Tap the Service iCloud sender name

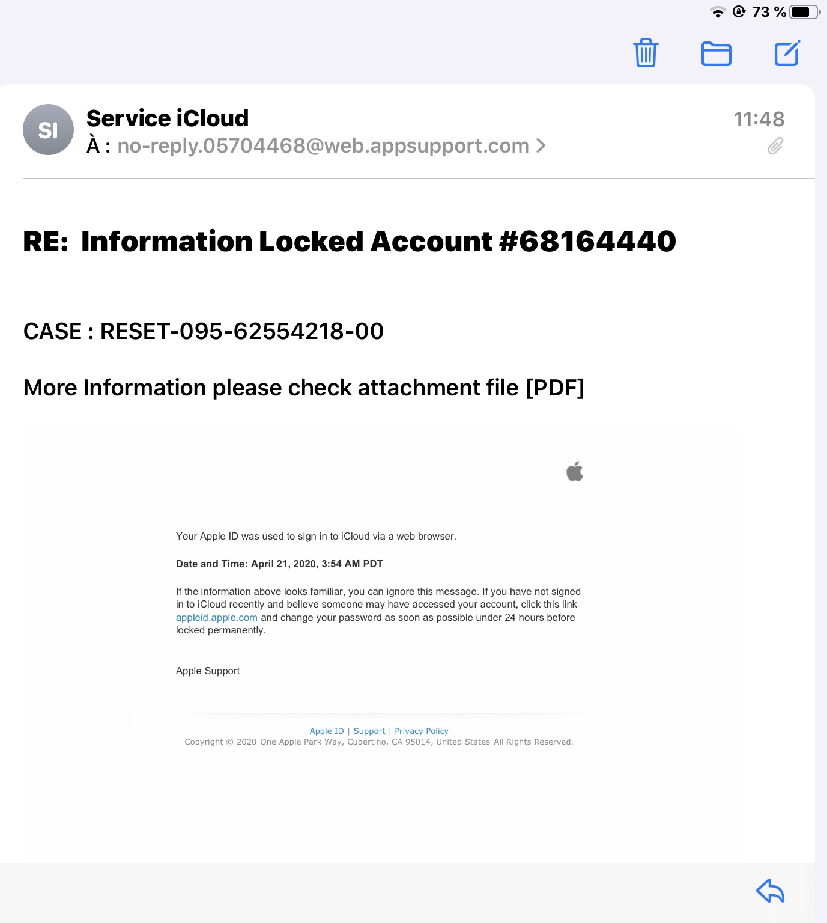coord(168,118)
